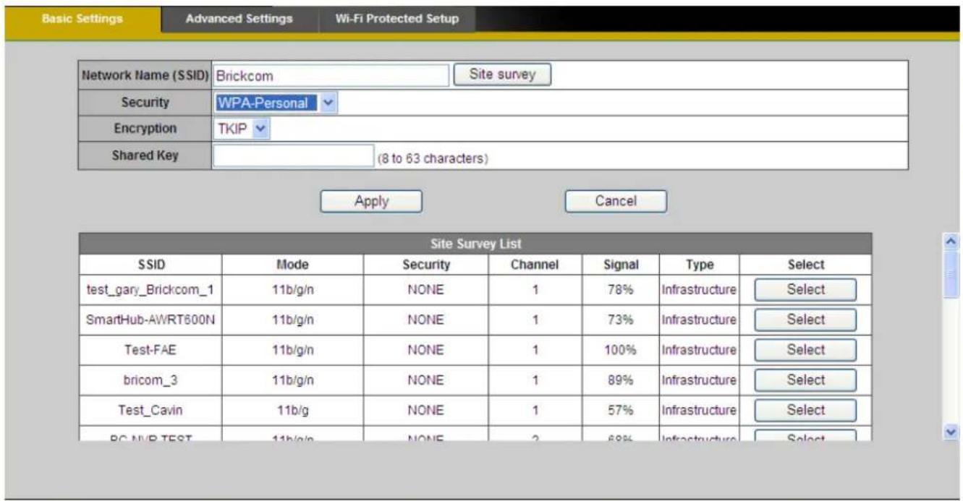Click the Site Survey List title bar
The image size is (963, 501).
475,244
